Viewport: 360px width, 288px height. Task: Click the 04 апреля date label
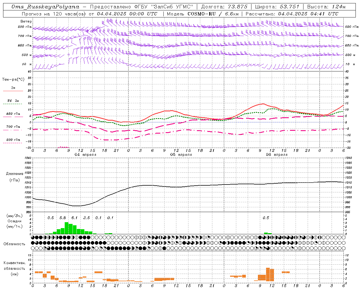click(85, 155)
